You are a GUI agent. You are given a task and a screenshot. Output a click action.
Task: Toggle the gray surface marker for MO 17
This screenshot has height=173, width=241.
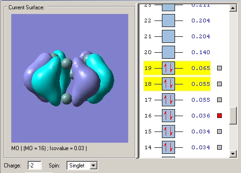219,100
